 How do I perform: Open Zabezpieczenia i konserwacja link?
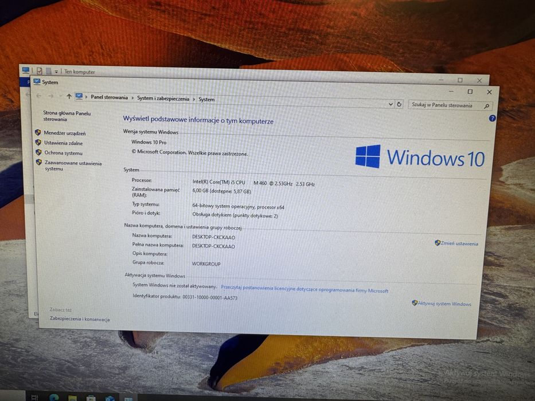coord(80,319)
